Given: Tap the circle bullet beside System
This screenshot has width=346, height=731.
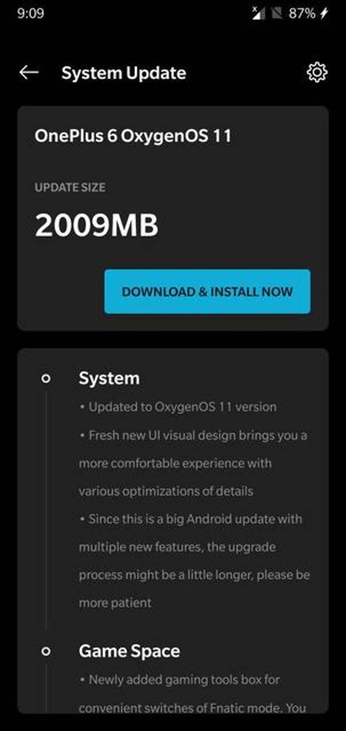Looking at the screenshot, I should tap(46, 379).
